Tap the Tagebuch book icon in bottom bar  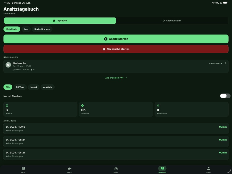tap(162, 168)
